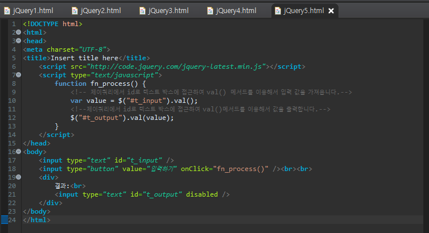
Task: Switch to the jQuery3.html tab
Action: click(x=164, y=11)
